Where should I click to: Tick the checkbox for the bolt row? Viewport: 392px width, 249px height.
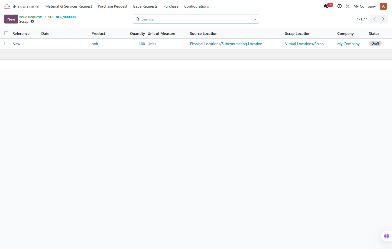click(6, 43)
